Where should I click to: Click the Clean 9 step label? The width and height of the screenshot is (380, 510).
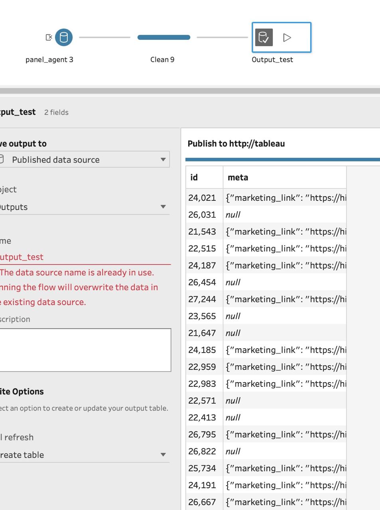click(x=162, y=59)
